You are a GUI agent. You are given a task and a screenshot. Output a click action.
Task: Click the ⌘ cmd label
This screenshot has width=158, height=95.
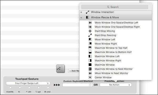click(47, 92)
